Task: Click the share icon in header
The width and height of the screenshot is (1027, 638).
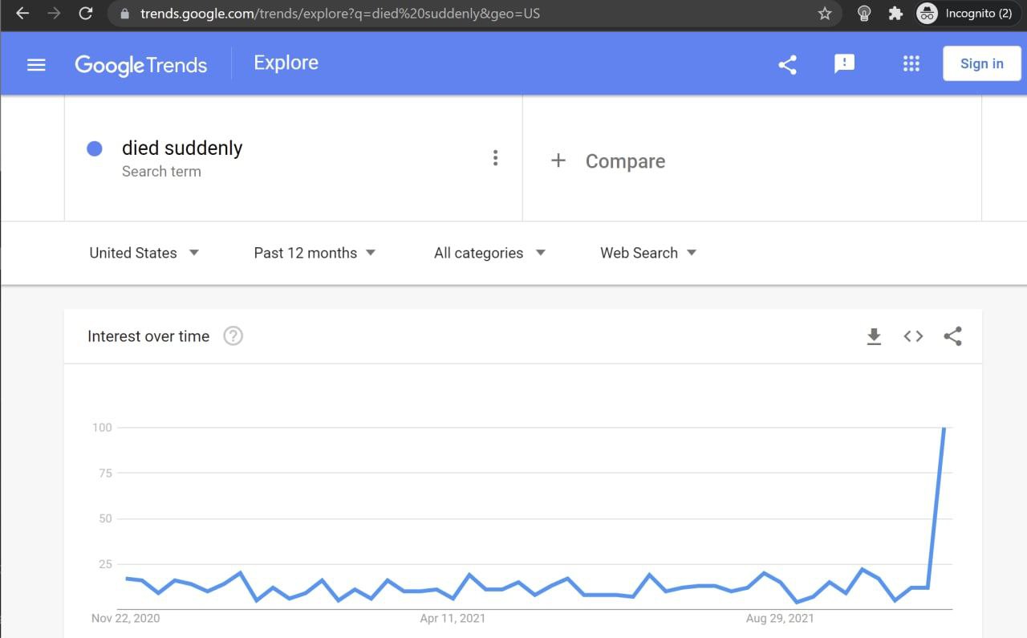Action: coord(788,65)
